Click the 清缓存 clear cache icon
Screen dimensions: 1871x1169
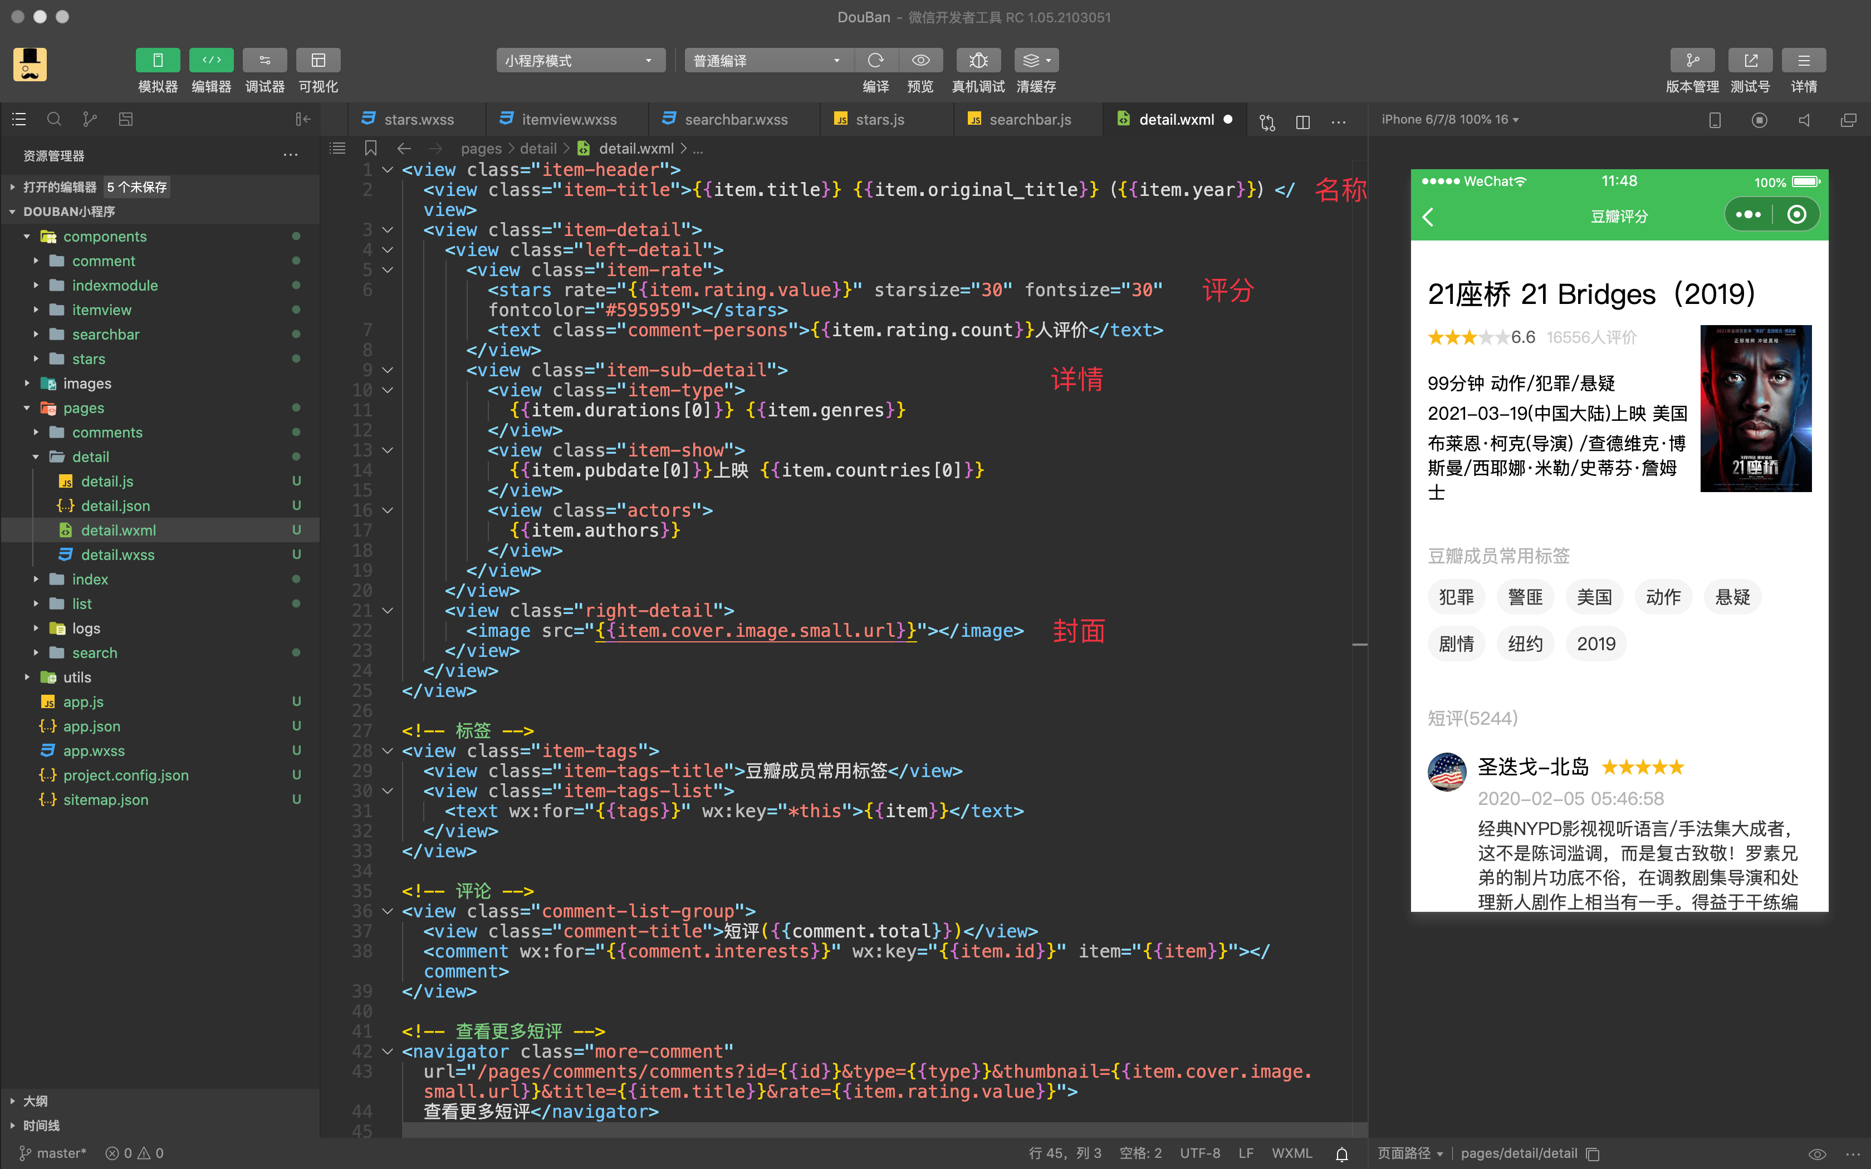[x=1036, y=60]
